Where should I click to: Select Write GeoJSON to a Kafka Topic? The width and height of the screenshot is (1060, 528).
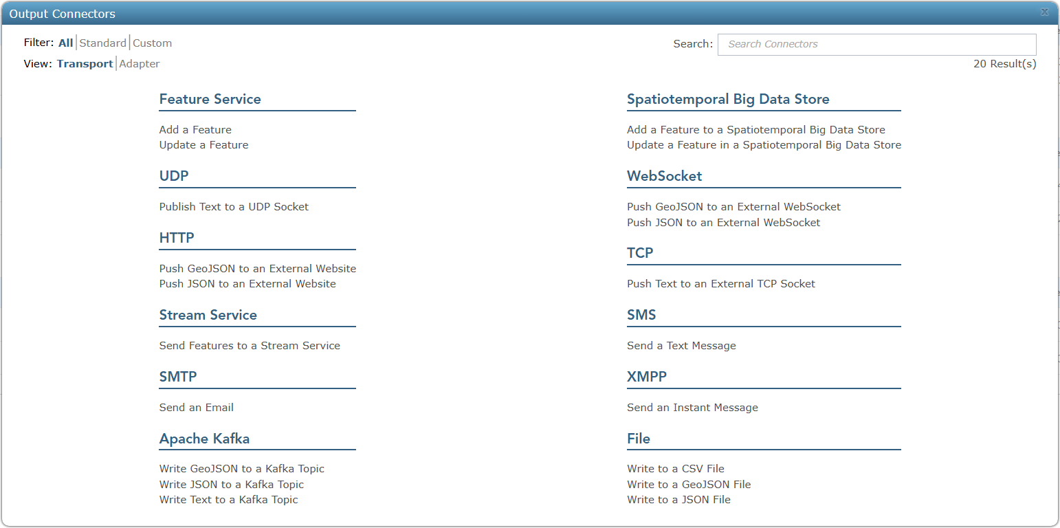click(241, 468)
